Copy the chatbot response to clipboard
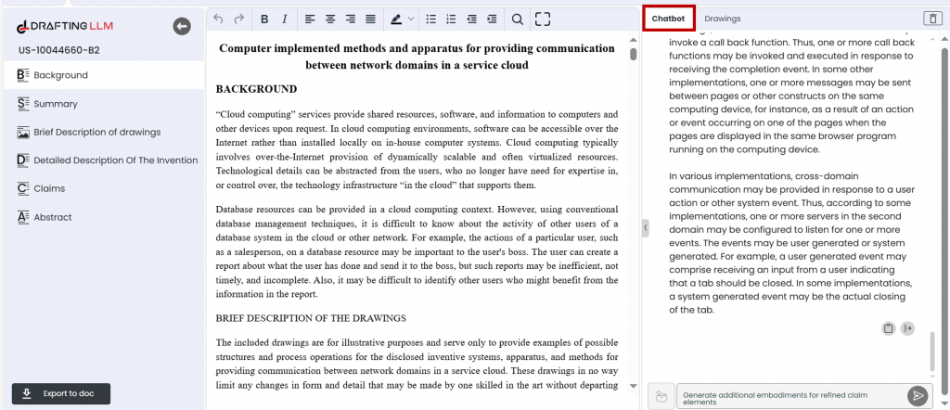This screenshot has width=950, height=410. [x=888, y=328]
